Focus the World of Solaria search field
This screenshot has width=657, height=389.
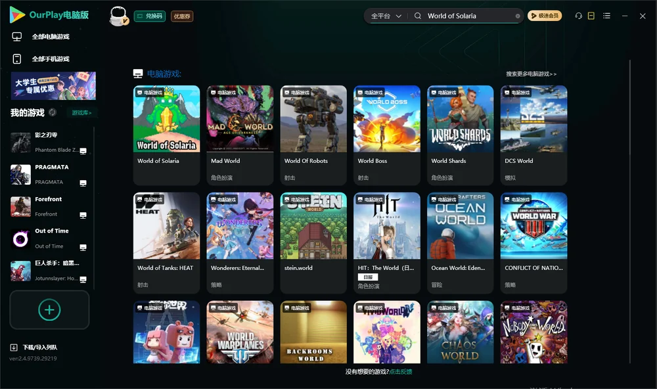(469, 16)
